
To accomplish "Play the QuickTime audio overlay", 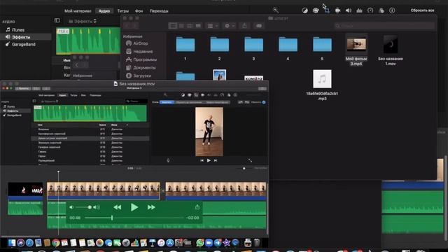I will point(134,207).
